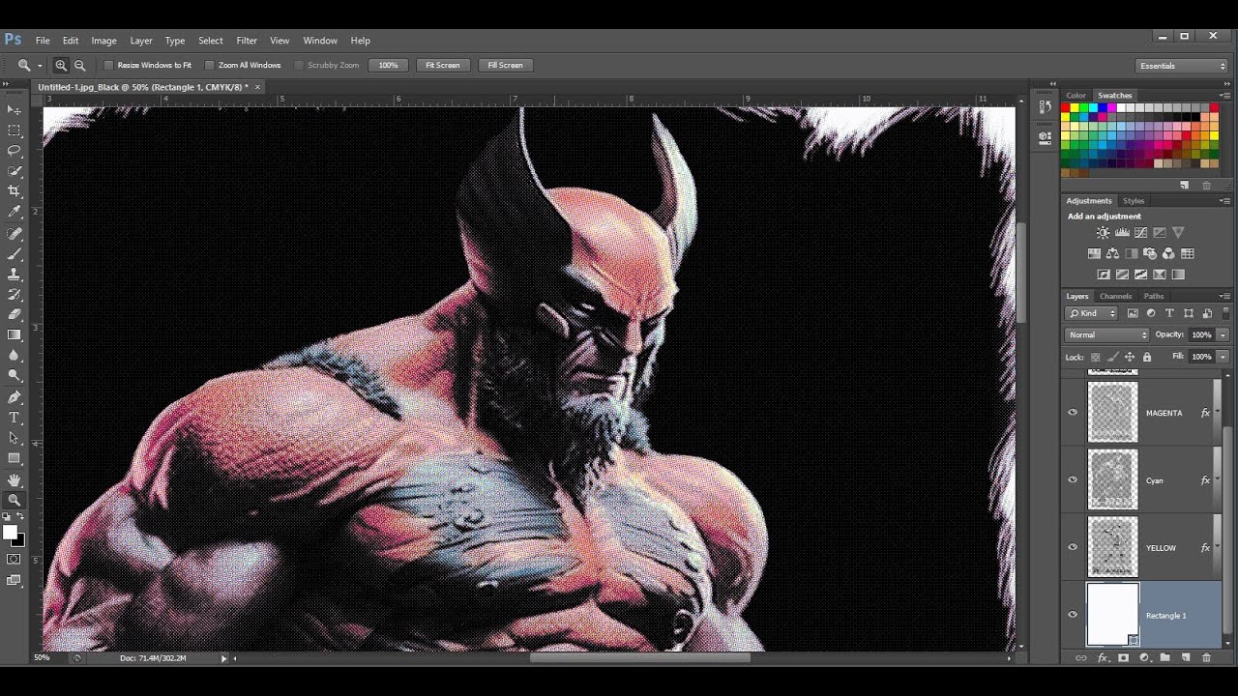The height and width of the screenshot is (696, 1238).
Task: Expand the MAGENTA layer effects arrow
Action: (x=1216, y=413)
